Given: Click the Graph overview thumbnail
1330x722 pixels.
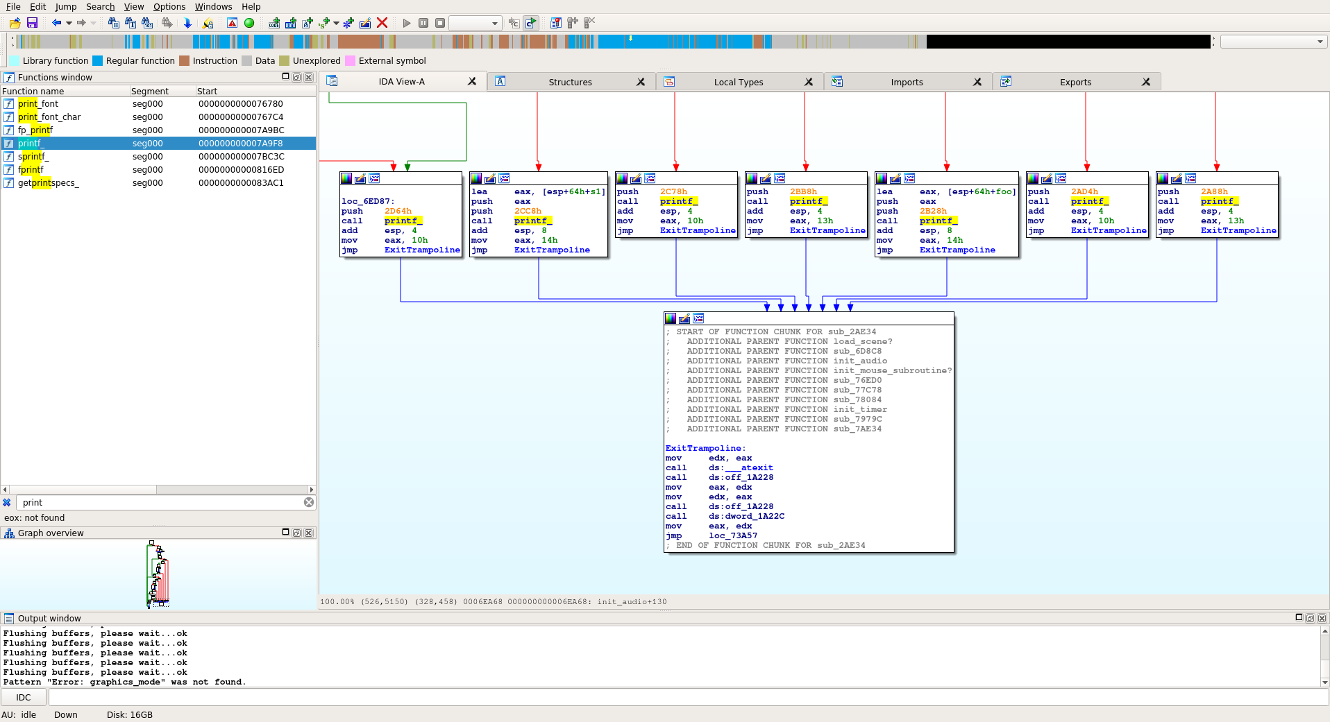Looking at the screenshot, I should pyautogui.click(x=158, y=575).
